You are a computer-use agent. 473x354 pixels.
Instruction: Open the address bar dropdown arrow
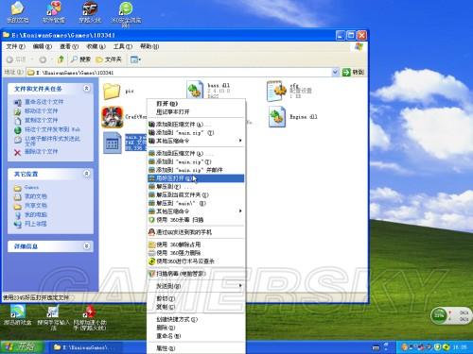tap(335, 73)
